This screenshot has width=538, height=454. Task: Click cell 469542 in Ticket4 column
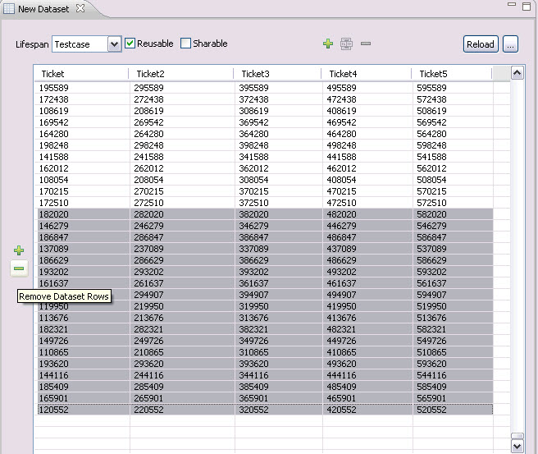pos(367,122)
